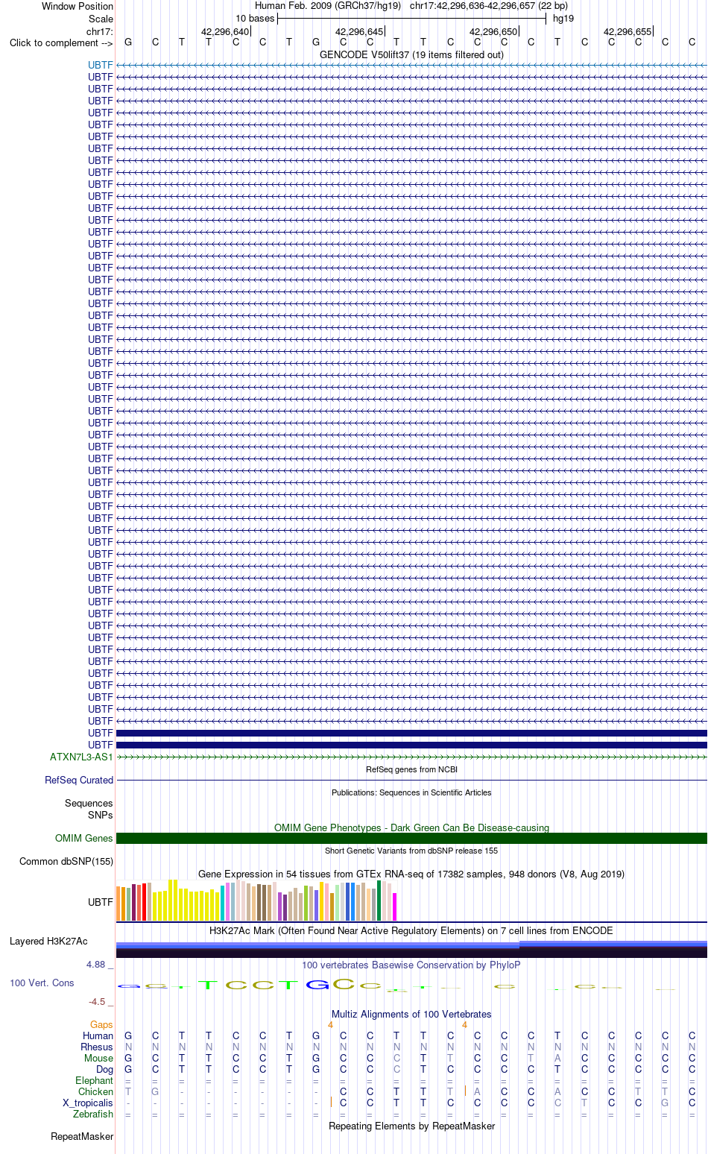Click the highlighted light-blue UBTF transcript label
708x1154 pixels.
101,65
